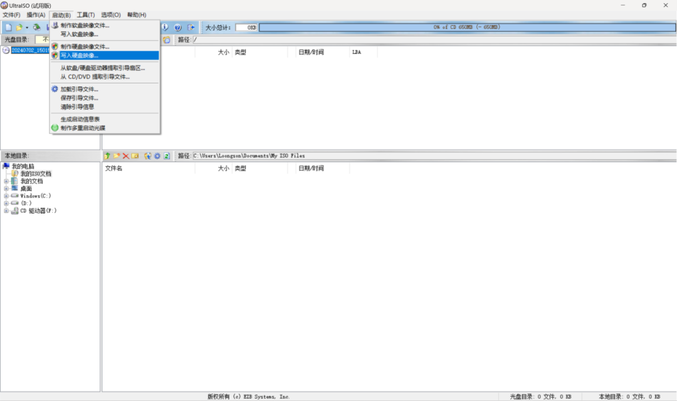This screenshot has height=401, width=677.
Task: Click the 大小总计 0KB value field
Action: [x=246, y=27]
